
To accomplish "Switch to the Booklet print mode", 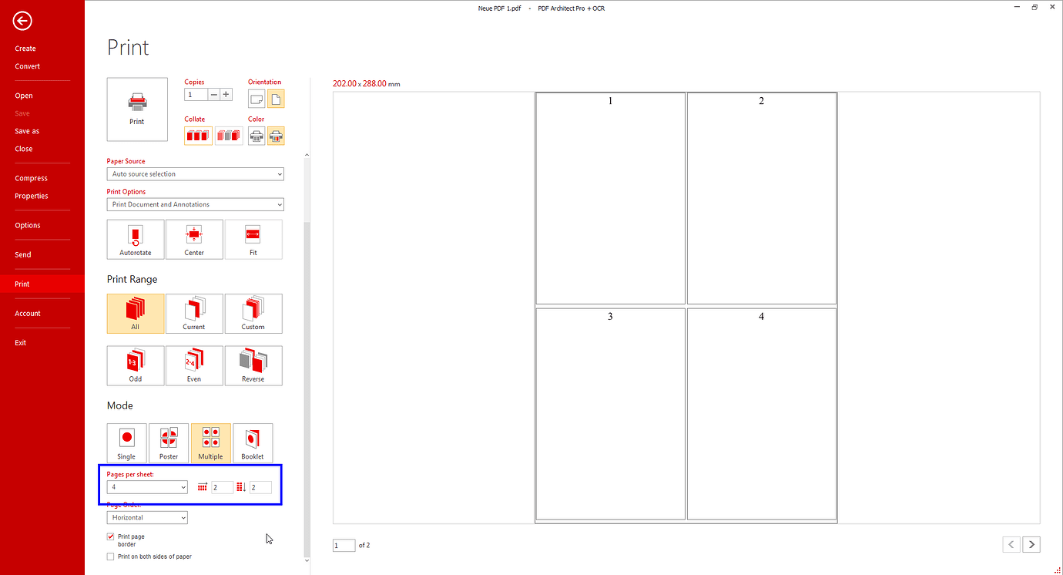I will (253, 442).
